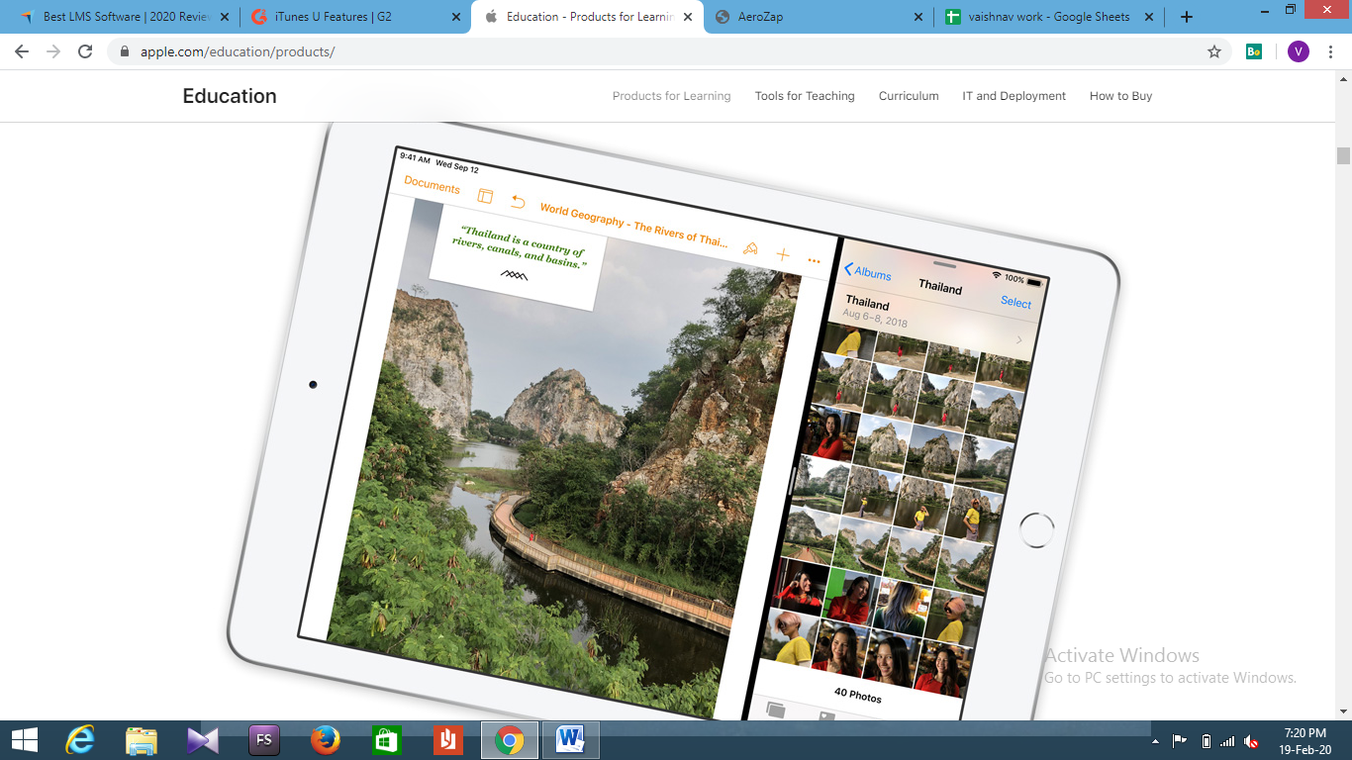This screenshot has width=1352, height=760.
Task: Check the battery status icon
Action: [1206, 740]
